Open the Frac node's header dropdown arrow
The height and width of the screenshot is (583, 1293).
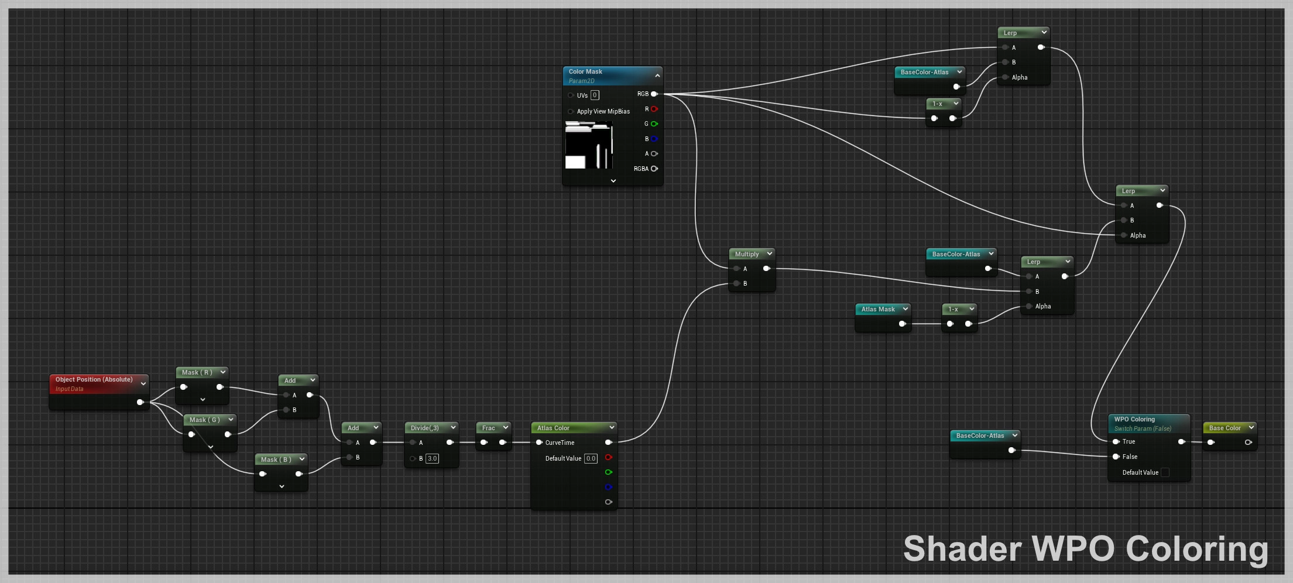(505, 427)
